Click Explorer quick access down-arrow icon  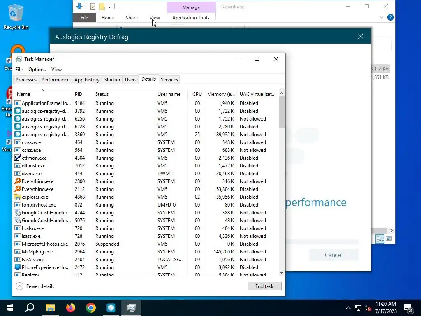point(79,6)
